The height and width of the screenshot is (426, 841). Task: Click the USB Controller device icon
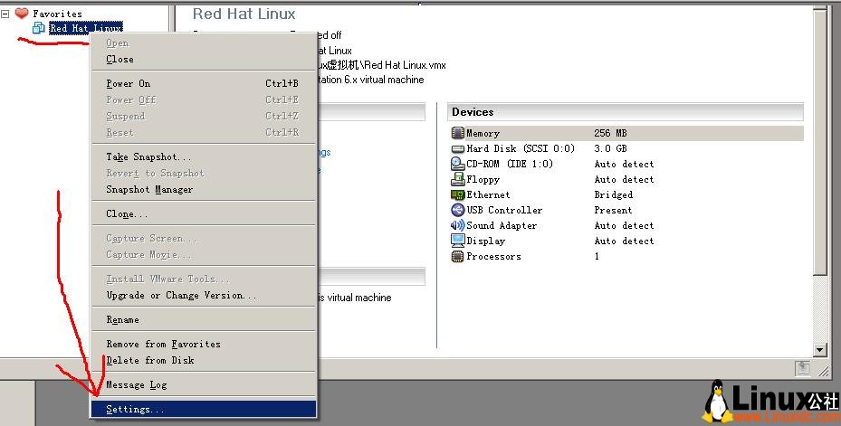point(457,210)
